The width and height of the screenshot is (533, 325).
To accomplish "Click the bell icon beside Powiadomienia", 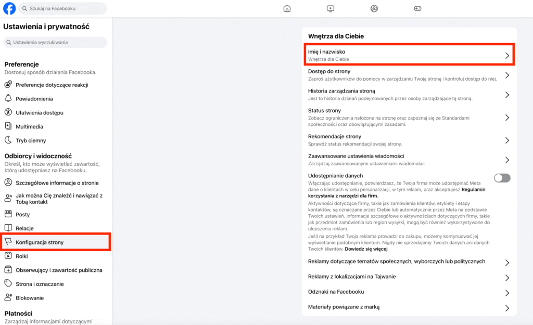I will (x=8, y=98).
